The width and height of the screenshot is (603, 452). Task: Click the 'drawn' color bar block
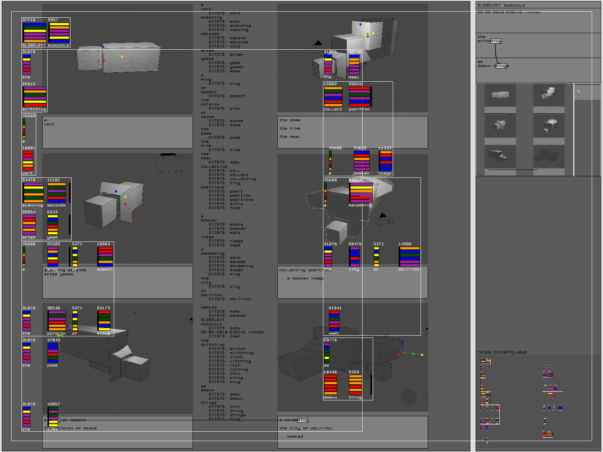[x=331, y=385]
